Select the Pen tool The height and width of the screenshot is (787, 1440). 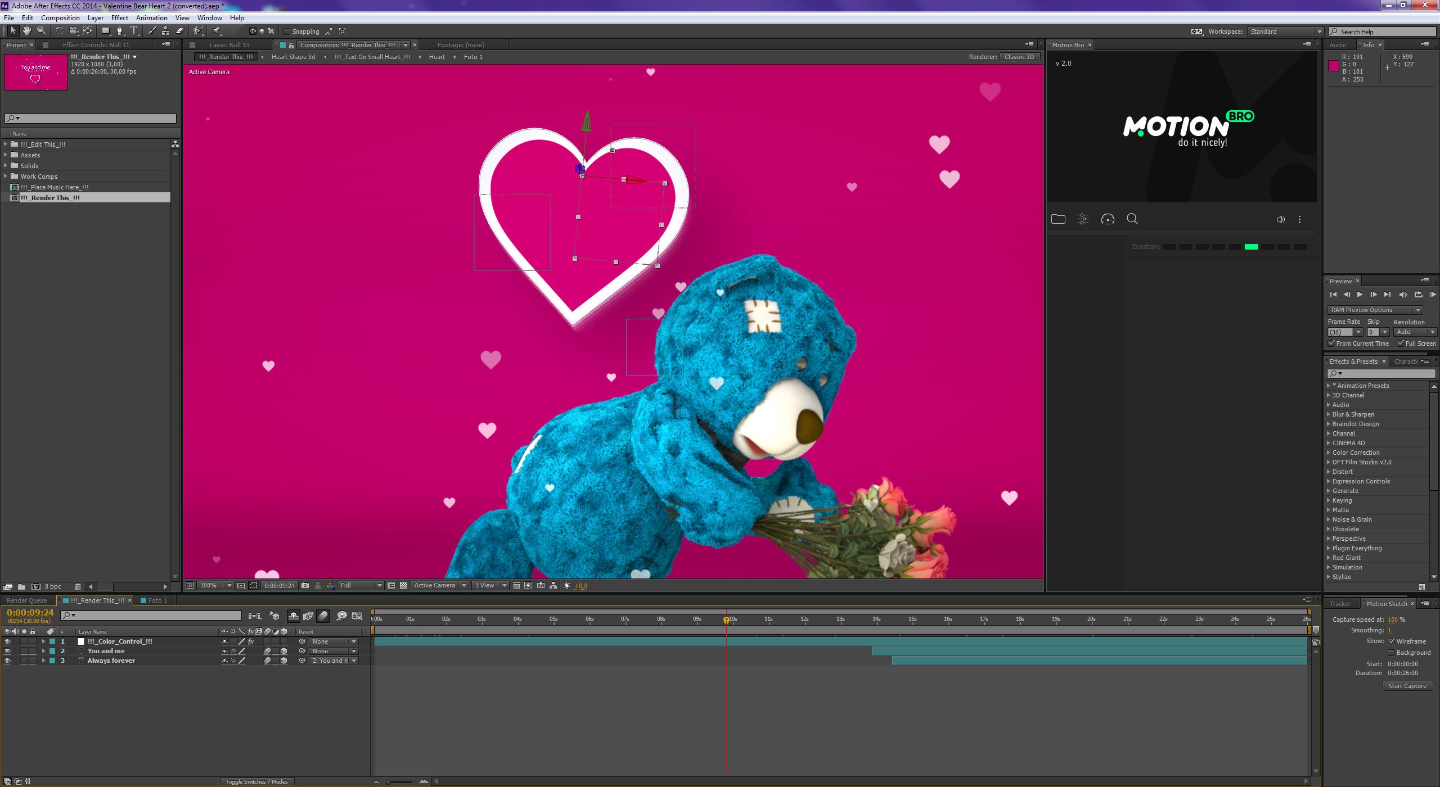[119, 31]
